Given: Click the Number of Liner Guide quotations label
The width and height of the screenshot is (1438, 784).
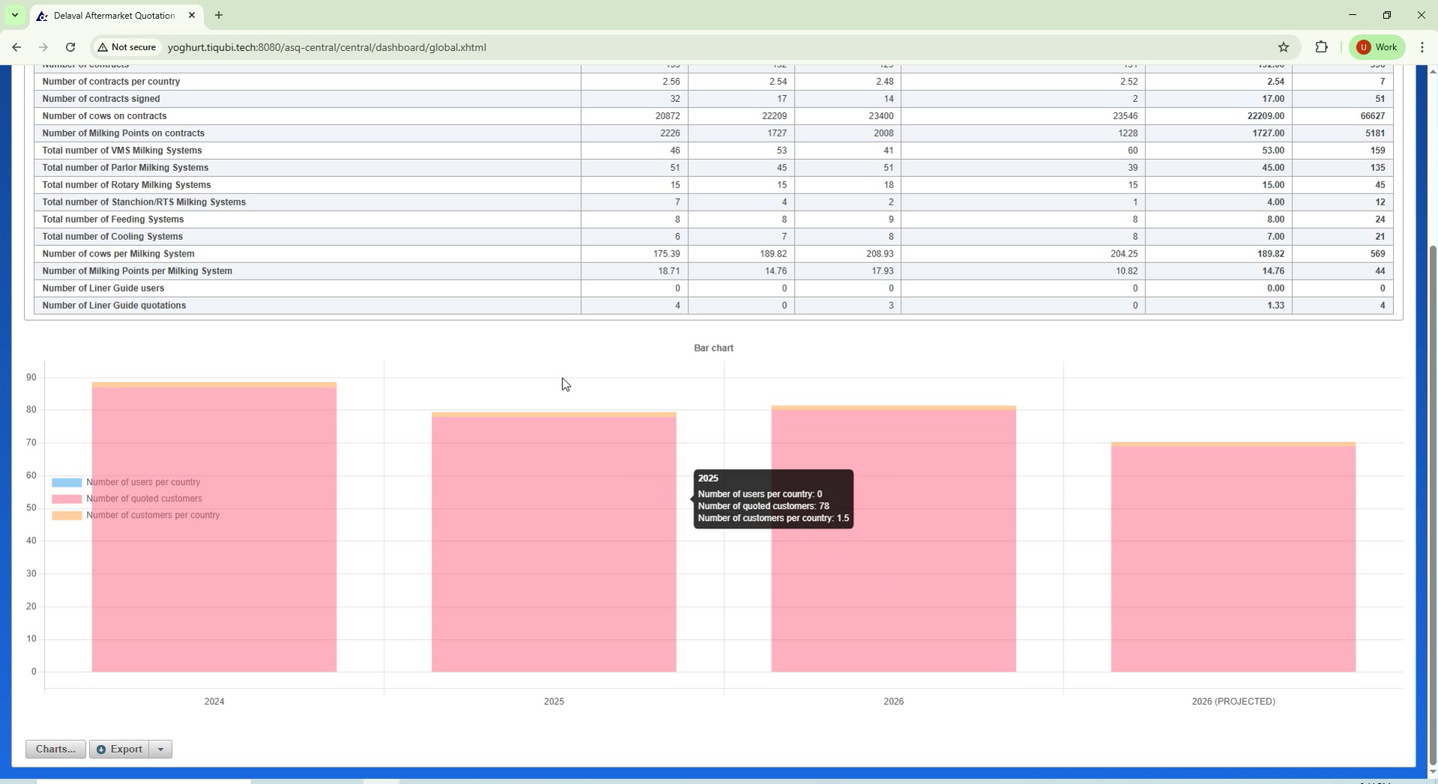Looking at the screenshot, I should [x=114, y=306].
